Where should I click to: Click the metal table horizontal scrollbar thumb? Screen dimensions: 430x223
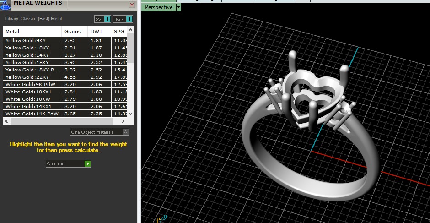pos(61,121)
